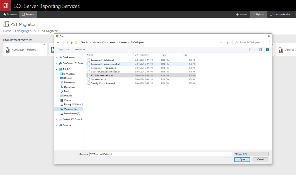
Task: Open the All Files file type dropdown
Action: 251,154
